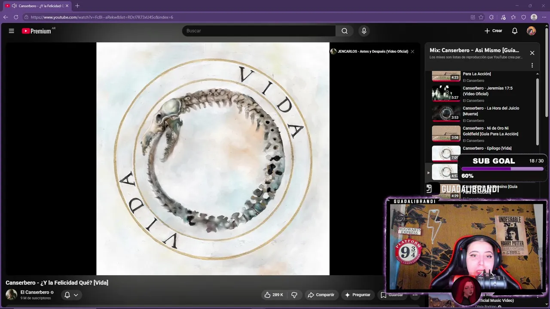Viewport: 550px width, 309px height.
Task: Click the SUB GOAL progress bar
Action: click(x=502, y=169)
